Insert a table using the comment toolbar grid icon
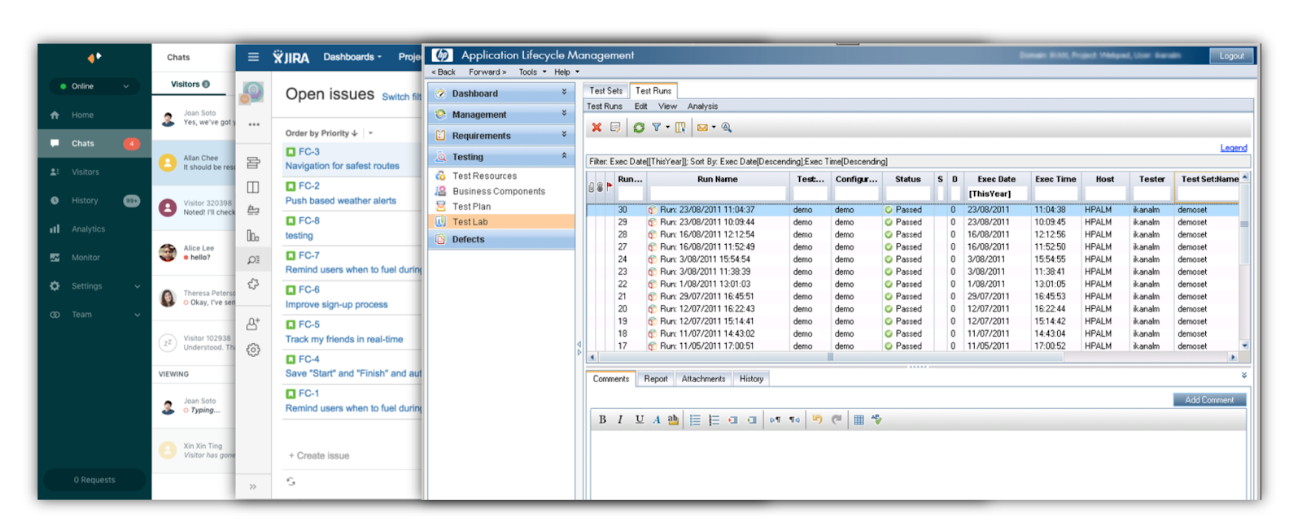Image resolution: width=1302 pixels, height=531 pixels. click(x=859, y=420)
